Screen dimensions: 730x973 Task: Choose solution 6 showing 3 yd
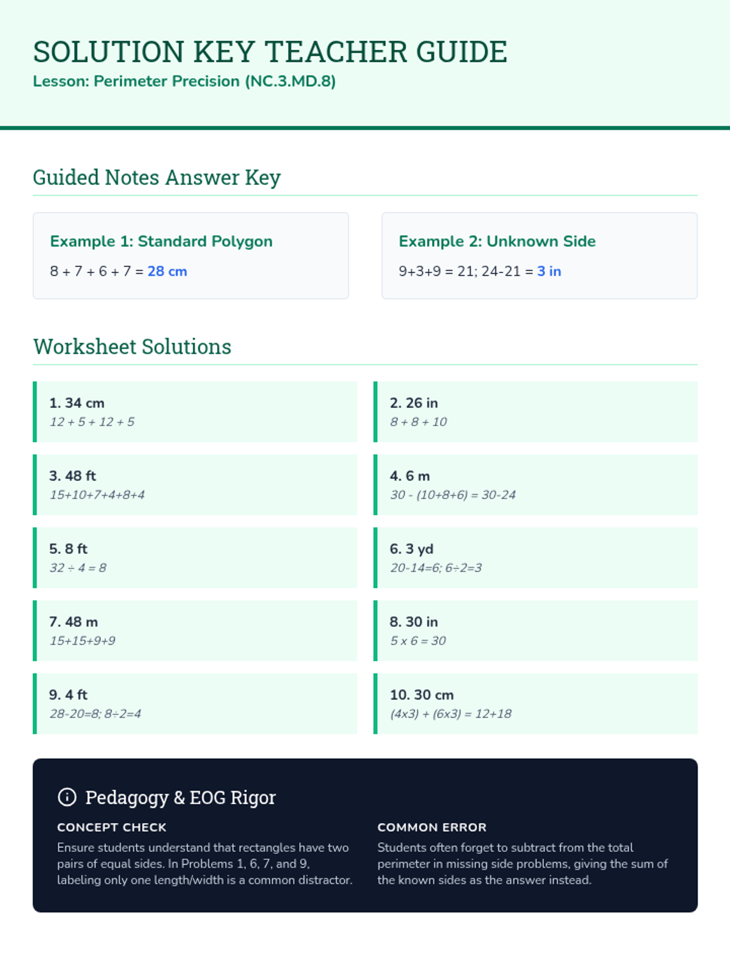click(535, 558)
